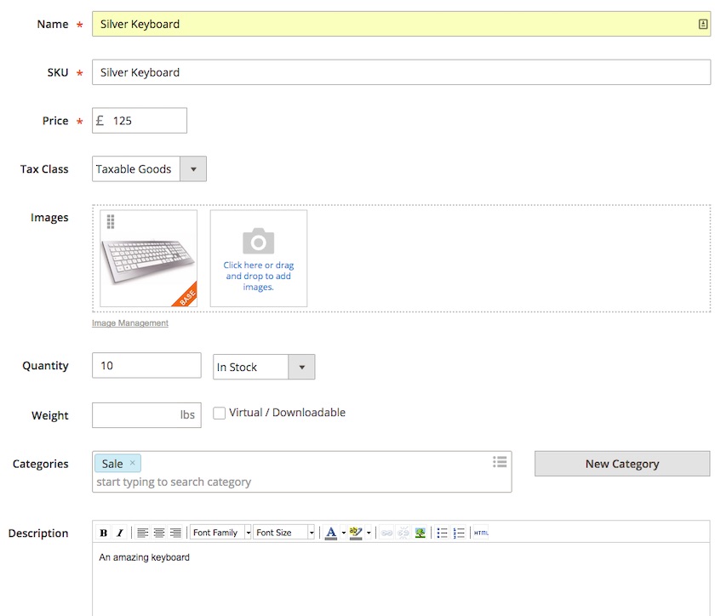Toggle bold in the description editor
This screenshot has height=616, width=715.
(x=104, y=533)
